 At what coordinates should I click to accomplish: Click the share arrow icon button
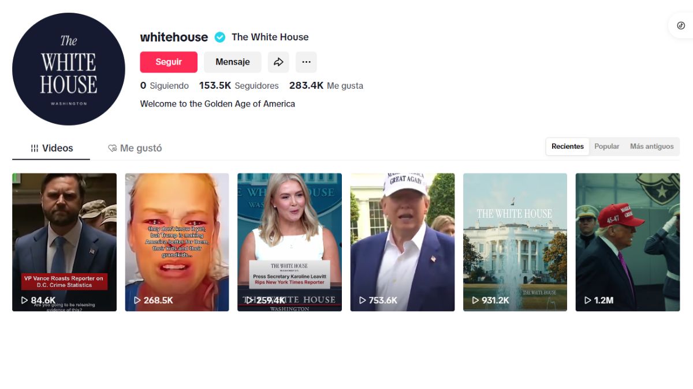tap(278, 62)
